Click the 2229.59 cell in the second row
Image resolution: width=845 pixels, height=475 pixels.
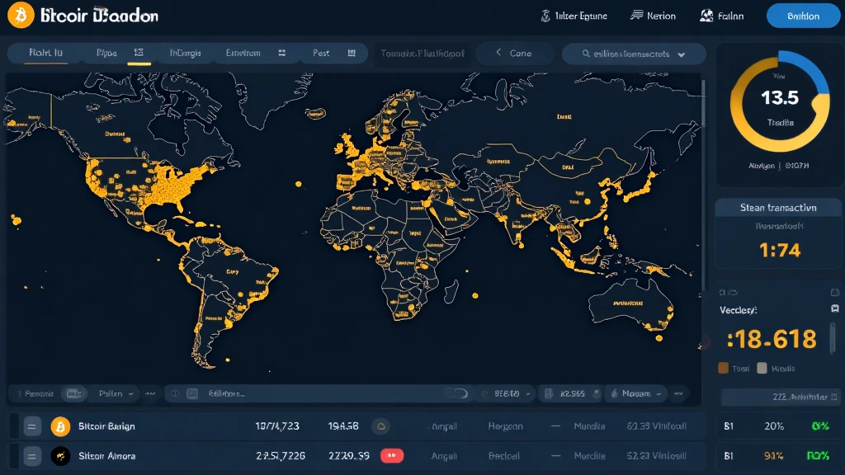349,456
